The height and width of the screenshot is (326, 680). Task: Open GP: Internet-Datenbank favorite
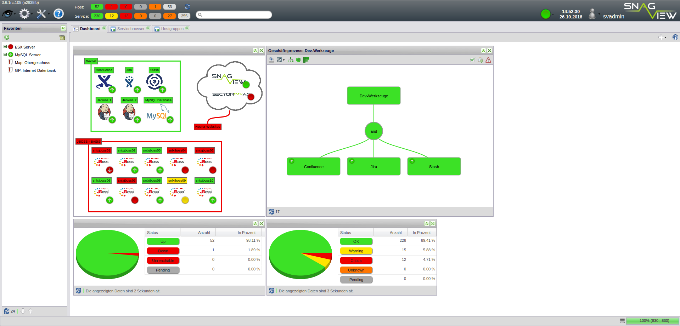point(35,70)
